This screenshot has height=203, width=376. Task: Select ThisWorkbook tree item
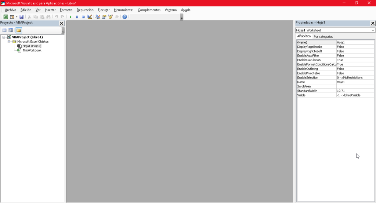point(32,50)
